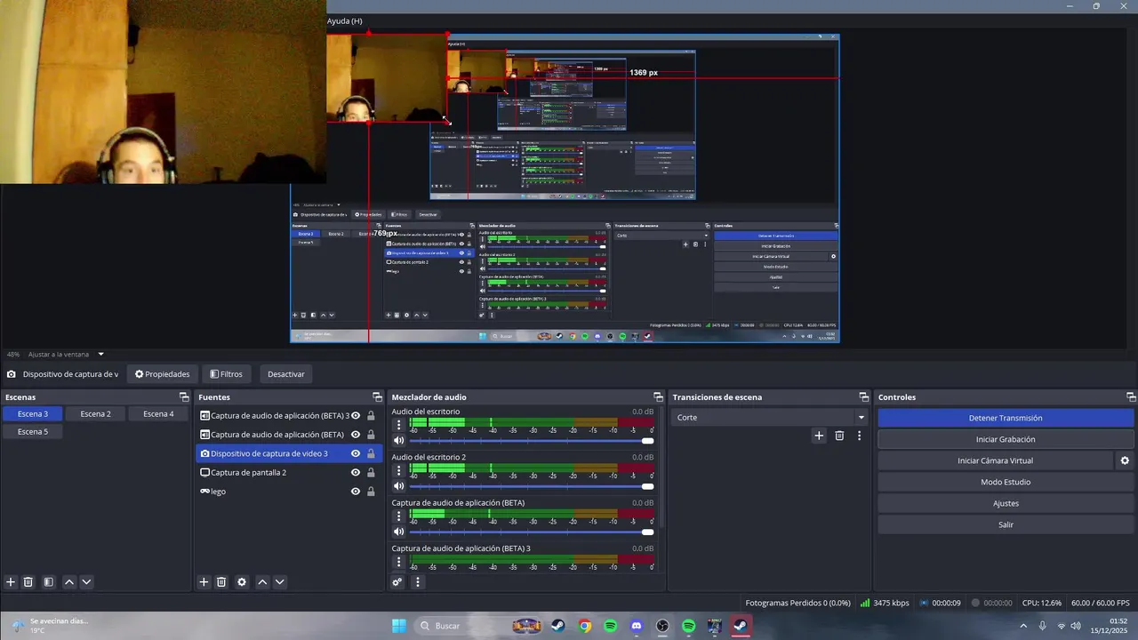Click the Propiedades button
The width and height of the screenshot is (1138, 640).
pyautogui.click(x=163, y=374)
